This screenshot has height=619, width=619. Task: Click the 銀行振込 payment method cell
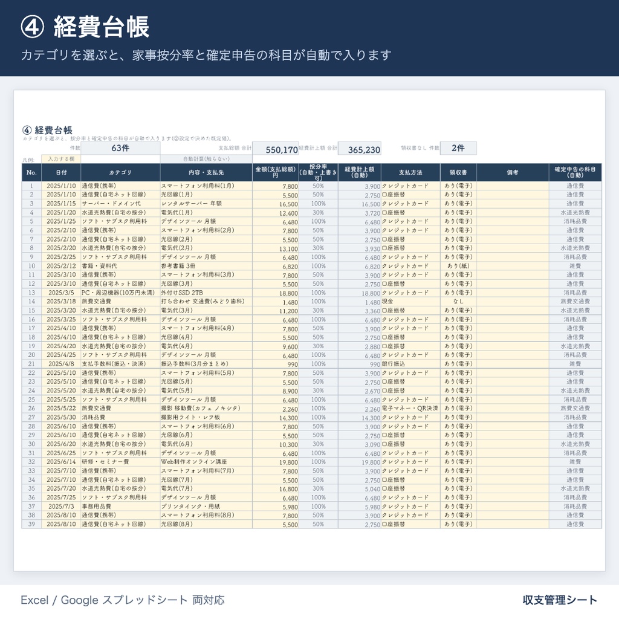pos(410,364)
